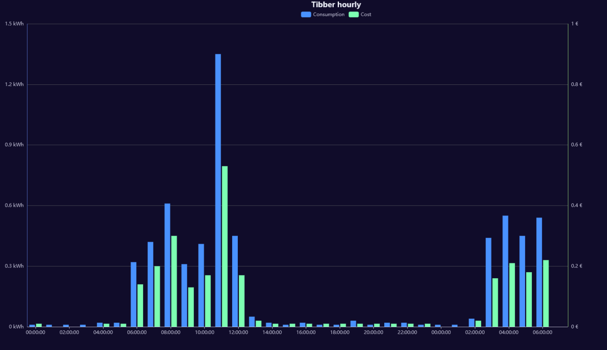607x350 pixels.
Task: Click the 14:00:00 x-axis label
Action: point(272,332)
